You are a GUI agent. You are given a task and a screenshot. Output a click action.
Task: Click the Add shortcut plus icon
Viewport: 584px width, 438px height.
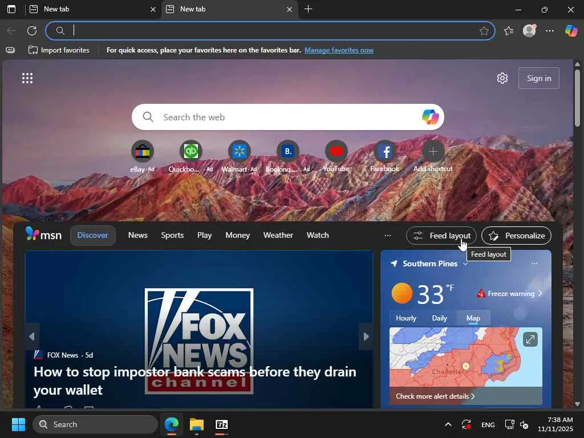pos(433,151)
